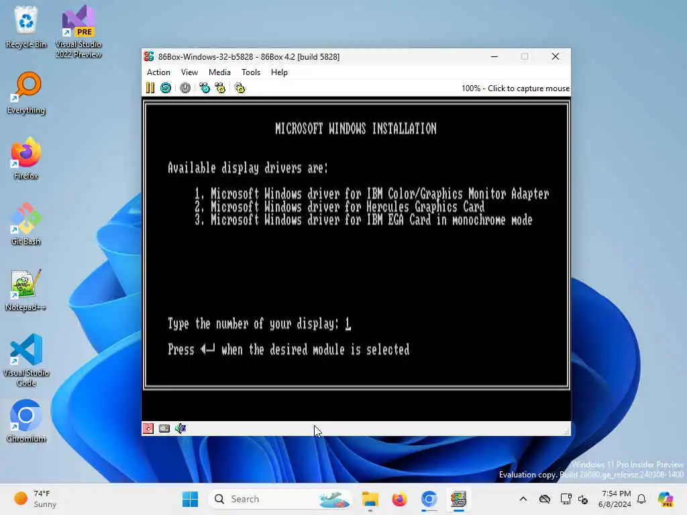
Task: Click the 86Box logo in title bar
Action: 149,56
